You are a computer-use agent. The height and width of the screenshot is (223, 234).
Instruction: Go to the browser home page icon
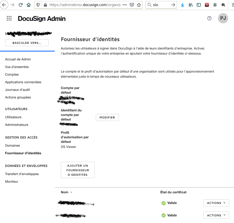pos(29,5)
